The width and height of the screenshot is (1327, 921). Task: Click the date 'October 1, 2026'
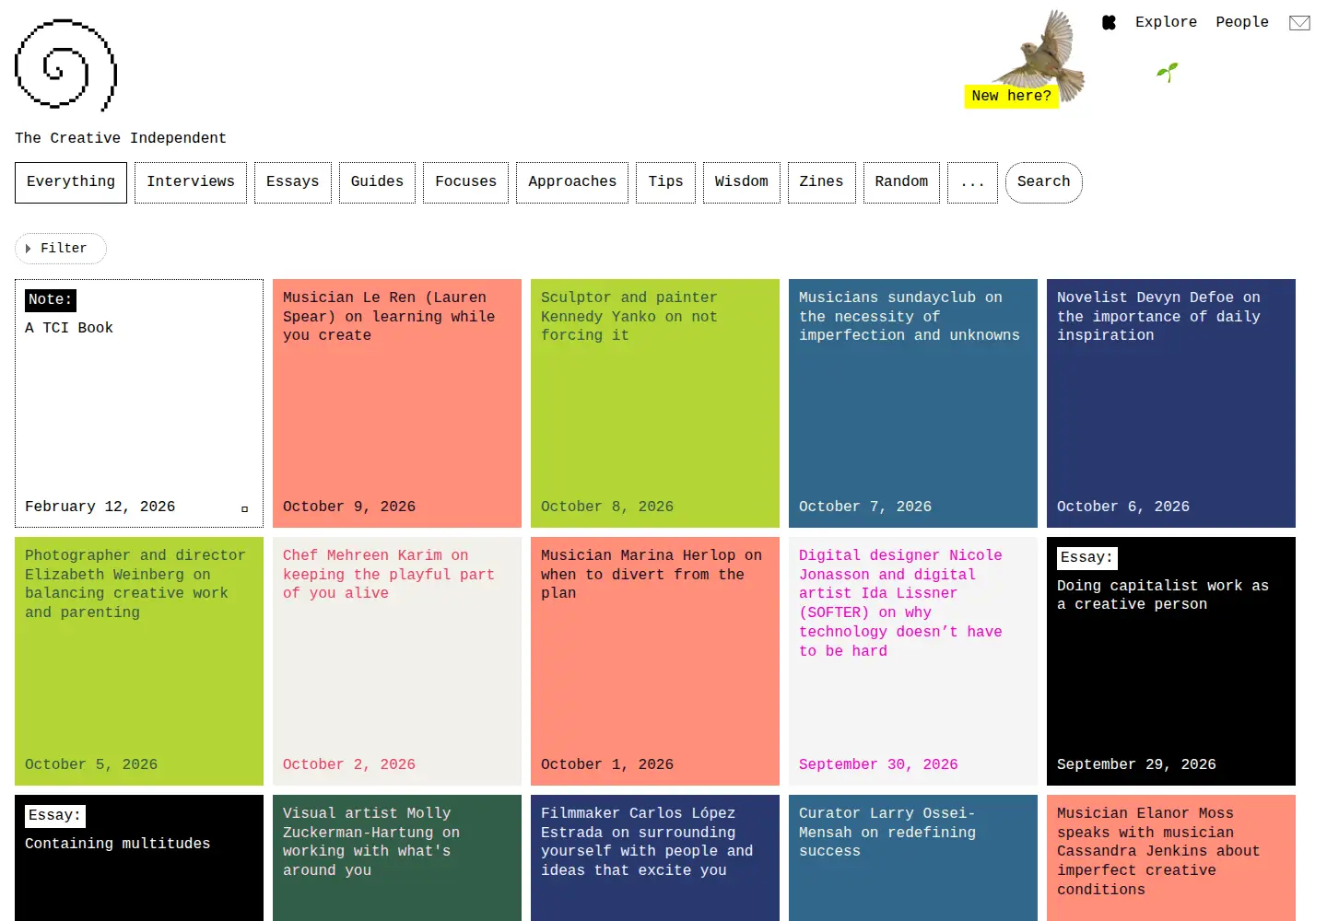607,764
